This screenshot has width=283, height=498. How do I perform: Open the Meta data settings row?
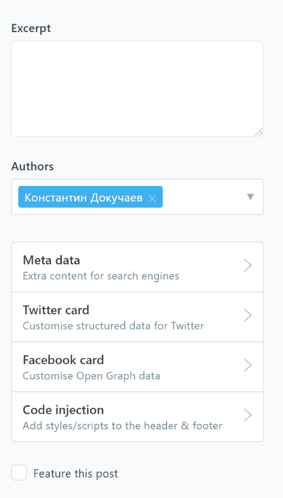click(138, 267)
